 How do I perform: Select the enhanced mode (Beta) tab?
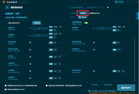(95, 13)
